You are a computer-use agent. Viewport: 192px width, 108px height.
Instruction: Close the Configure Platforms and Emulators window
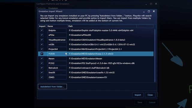point(156,4)
